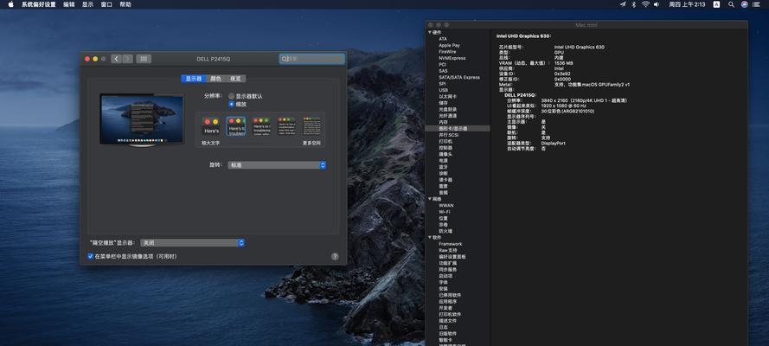Open the 隔空播放 display dropdown
This screenshot has width=769, height=346.
click(192, 243)
